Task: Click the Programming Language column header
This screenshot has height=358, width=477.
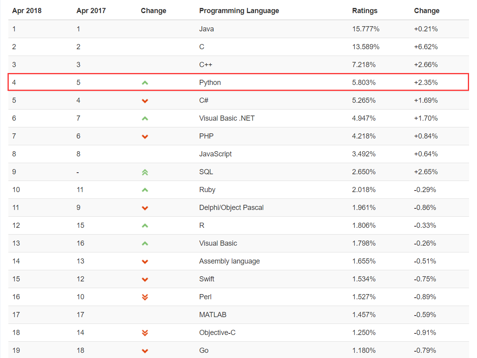Action: click(239, 11)
